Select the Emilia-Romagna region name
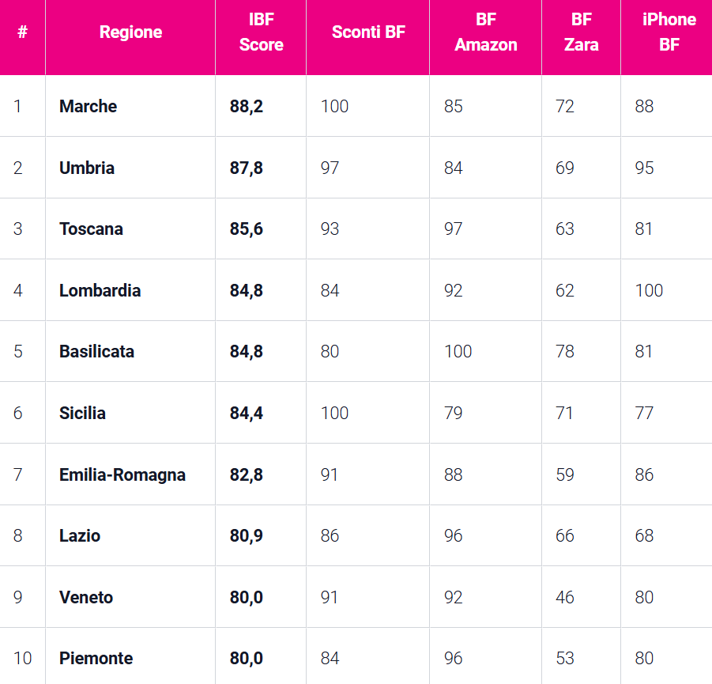 tap(122, 474)
